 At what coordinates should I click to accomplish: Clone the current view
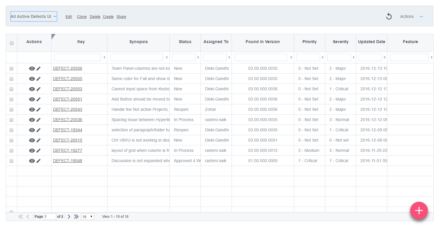(x=82, y=17)
